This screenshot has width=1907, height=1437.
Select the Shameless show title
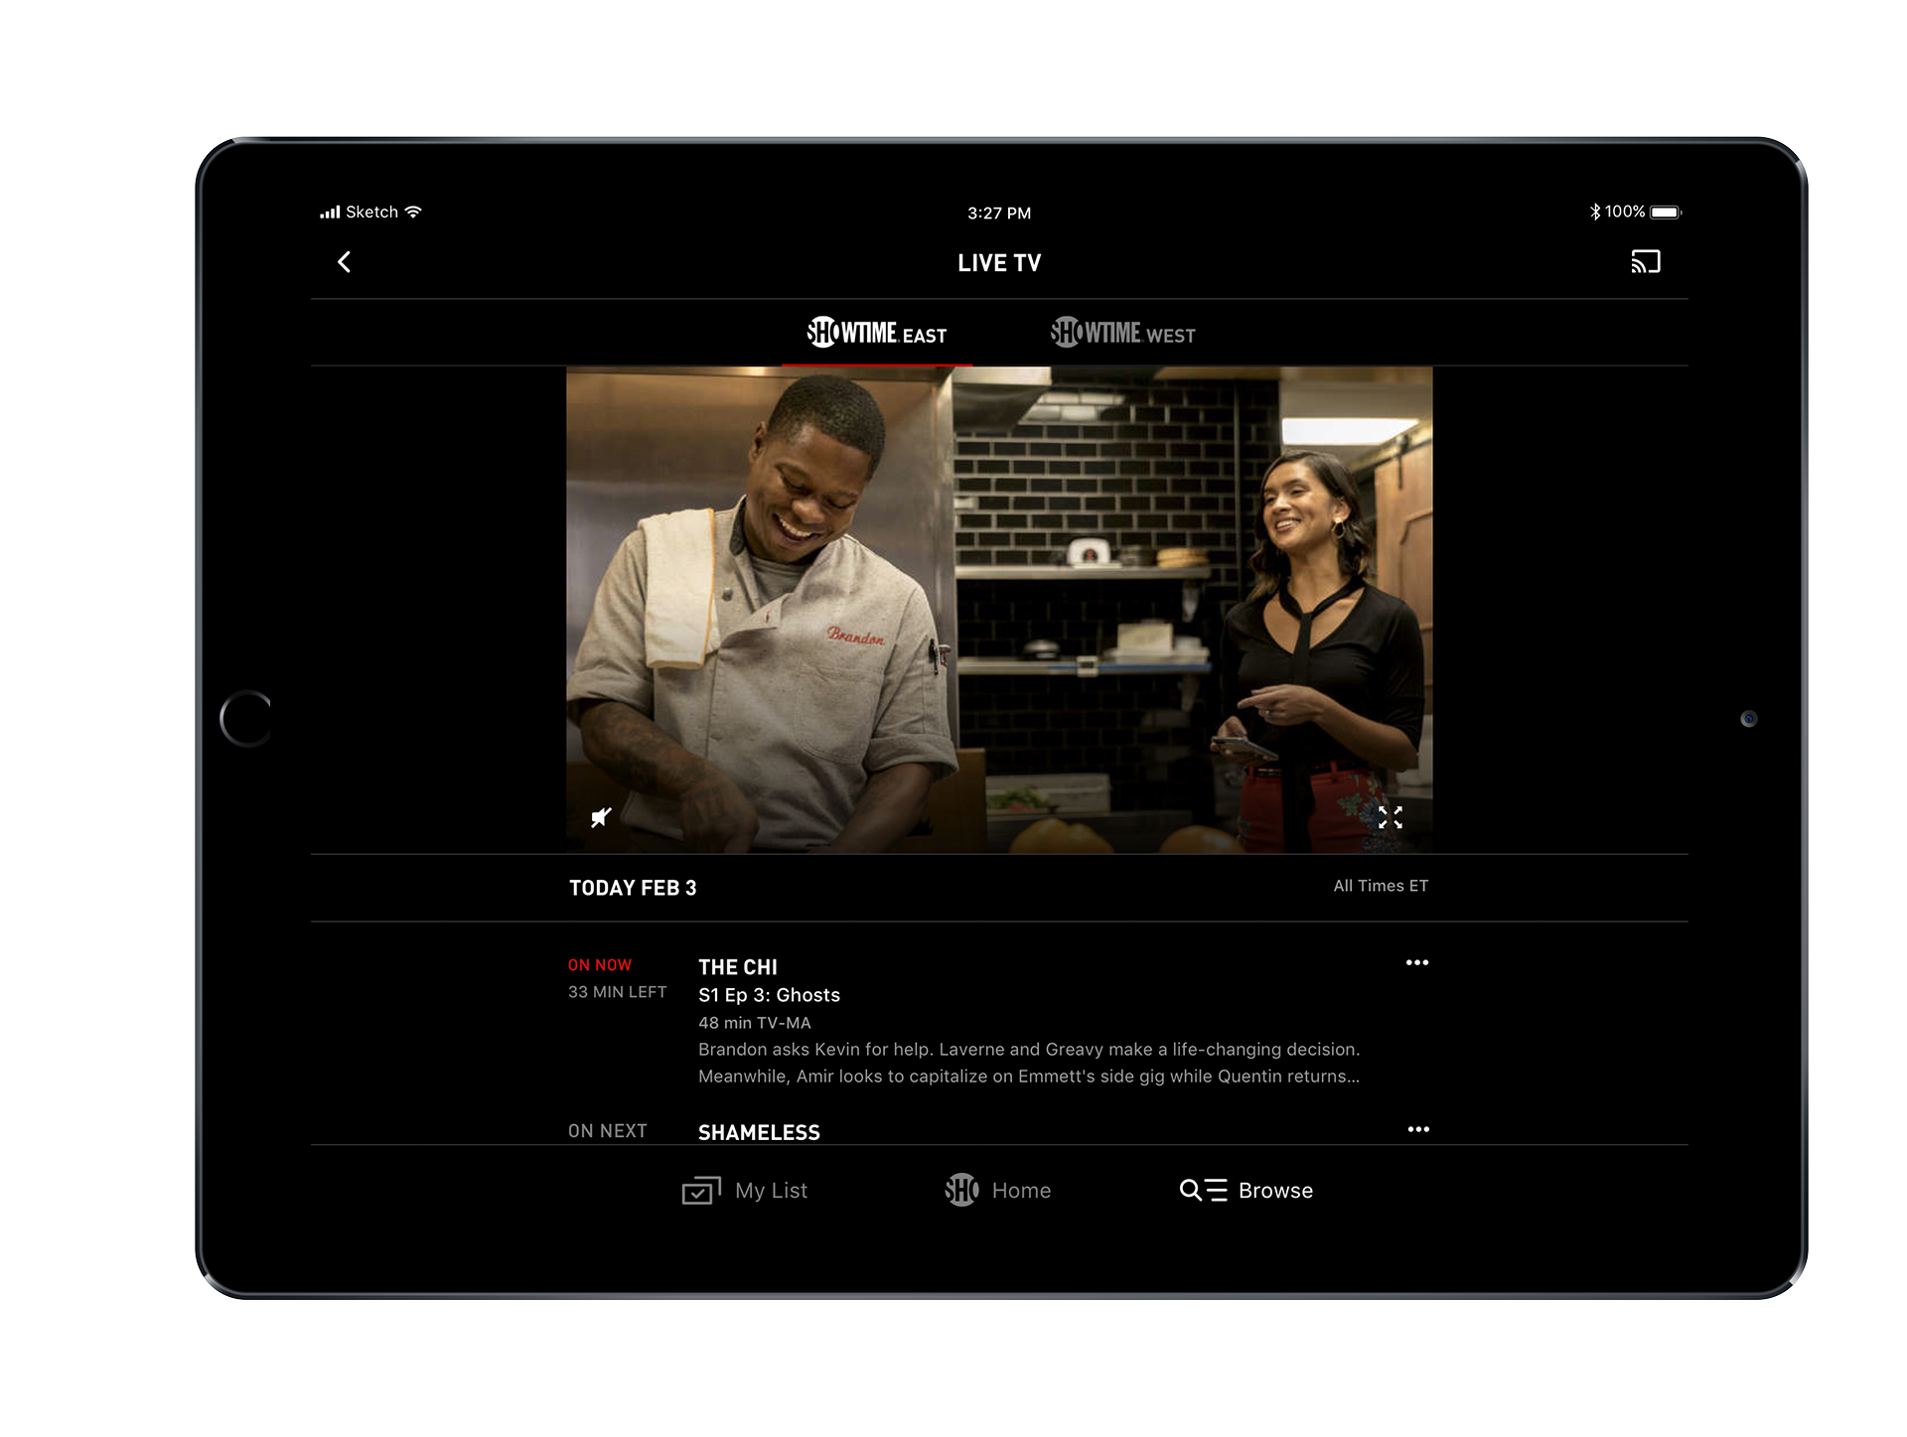point(759,1132)
